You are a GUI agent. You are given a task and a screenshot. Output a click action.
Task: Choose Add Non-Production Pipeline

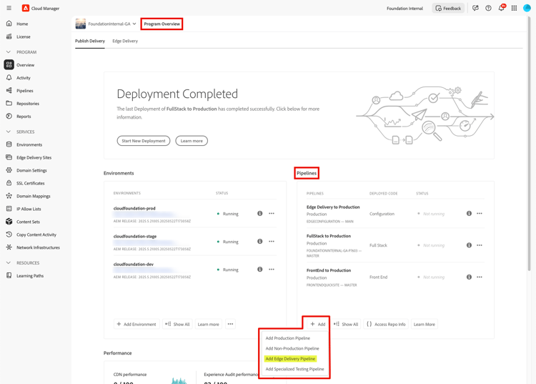point(292,348)
